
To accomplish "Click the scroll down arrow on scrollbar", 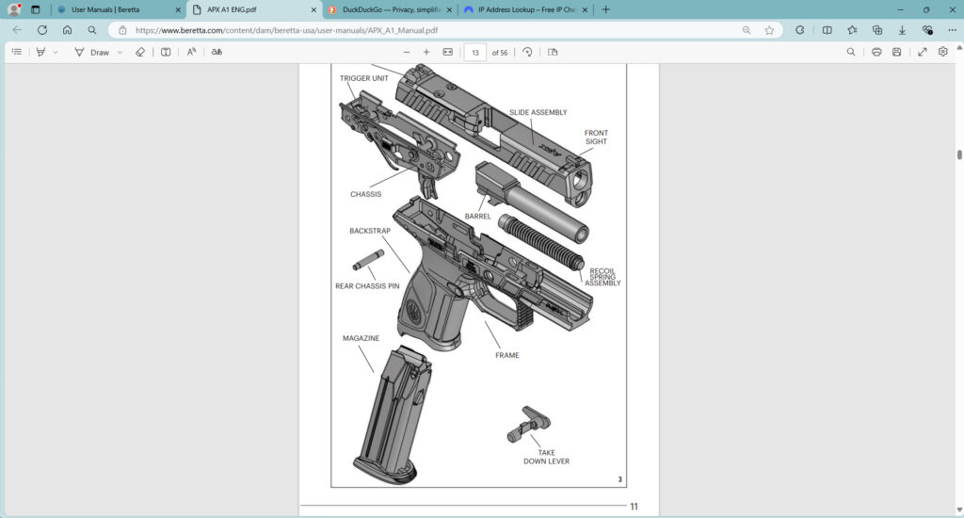I will click(x=959, y=510).
